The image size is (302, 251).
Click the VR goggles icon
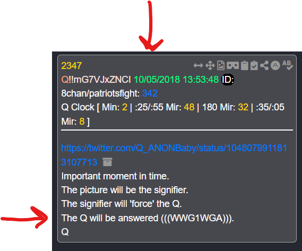[x=232, y=65]
